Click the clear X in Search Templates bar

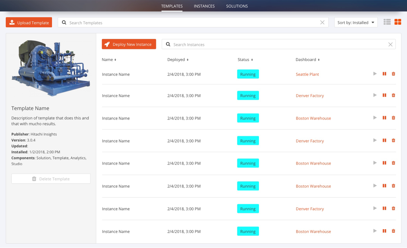click(322, 22)
